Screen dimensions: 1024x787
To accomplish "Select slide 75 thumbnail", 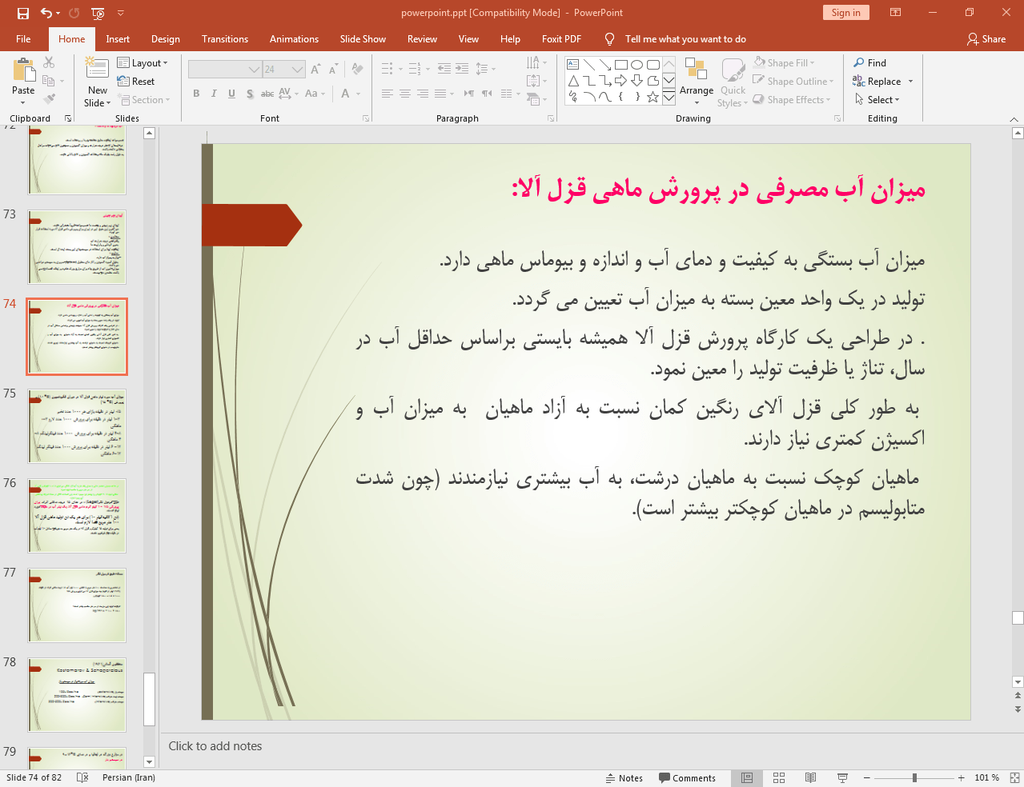I will coord(77,426).
